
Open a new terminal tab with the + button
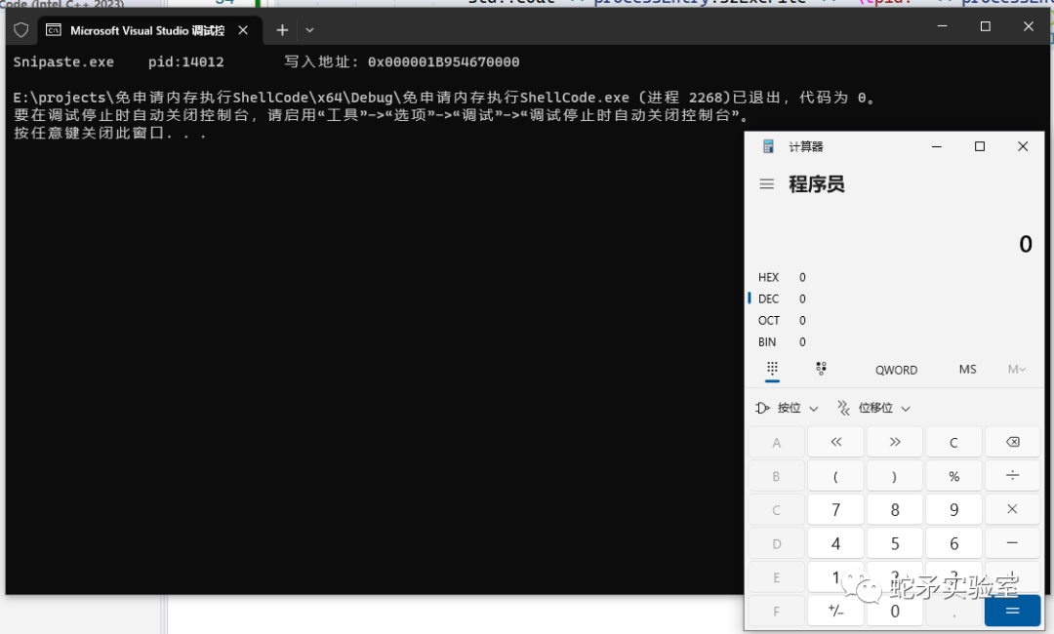coord(281,29)
